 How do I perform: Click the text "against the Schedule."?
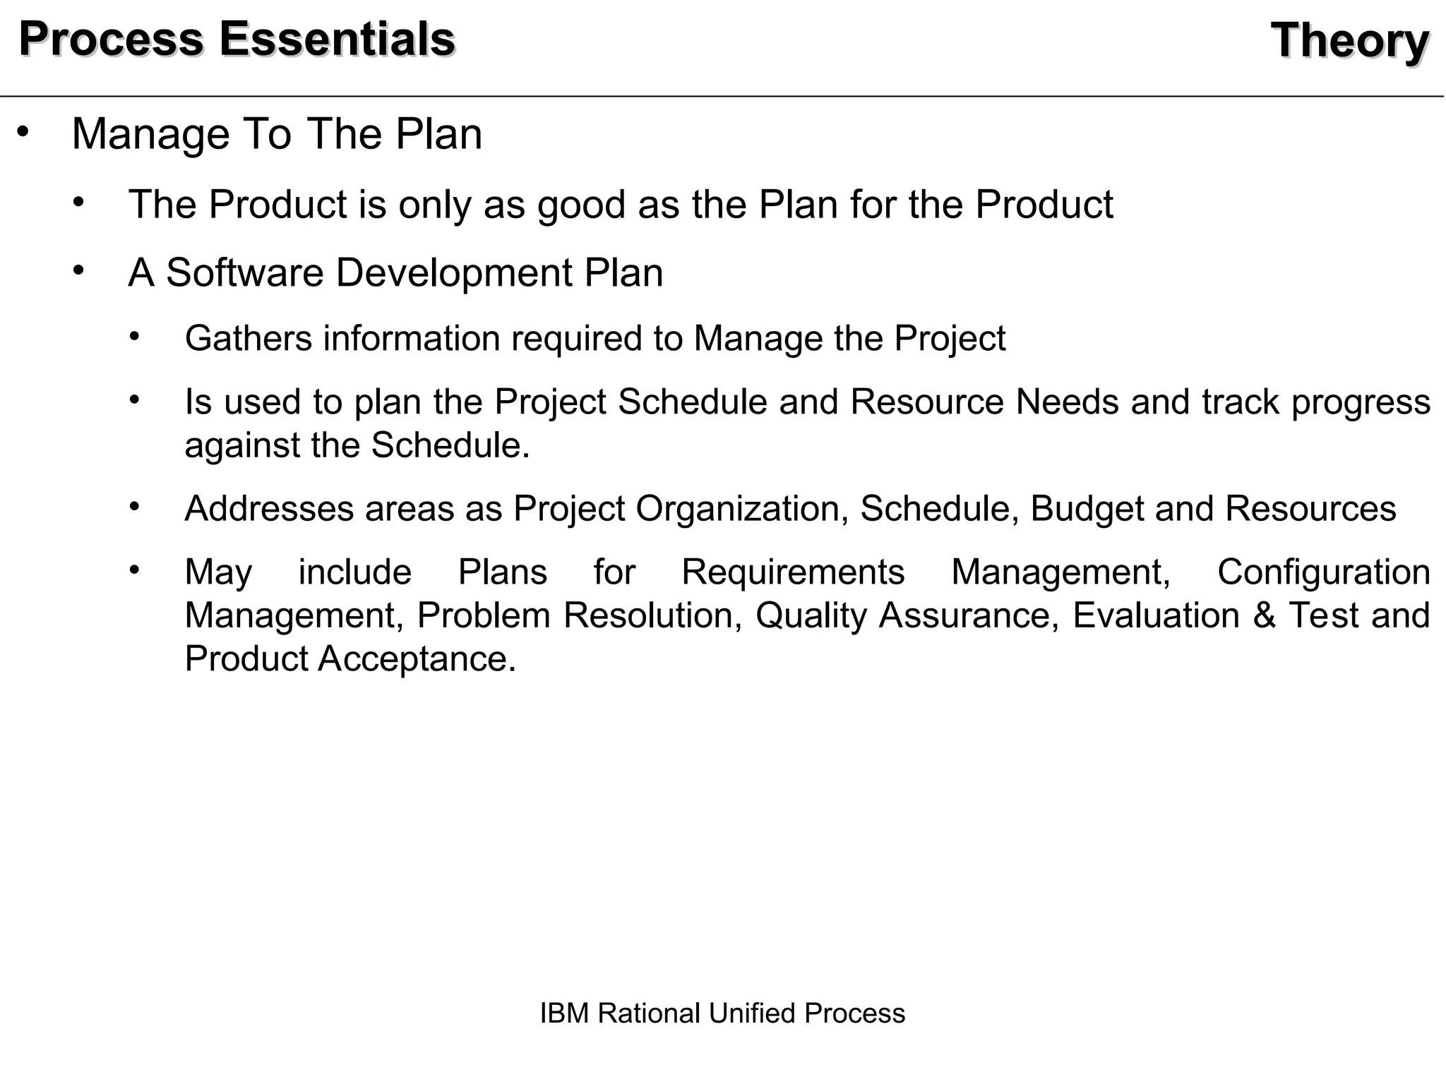pos(357,445)
